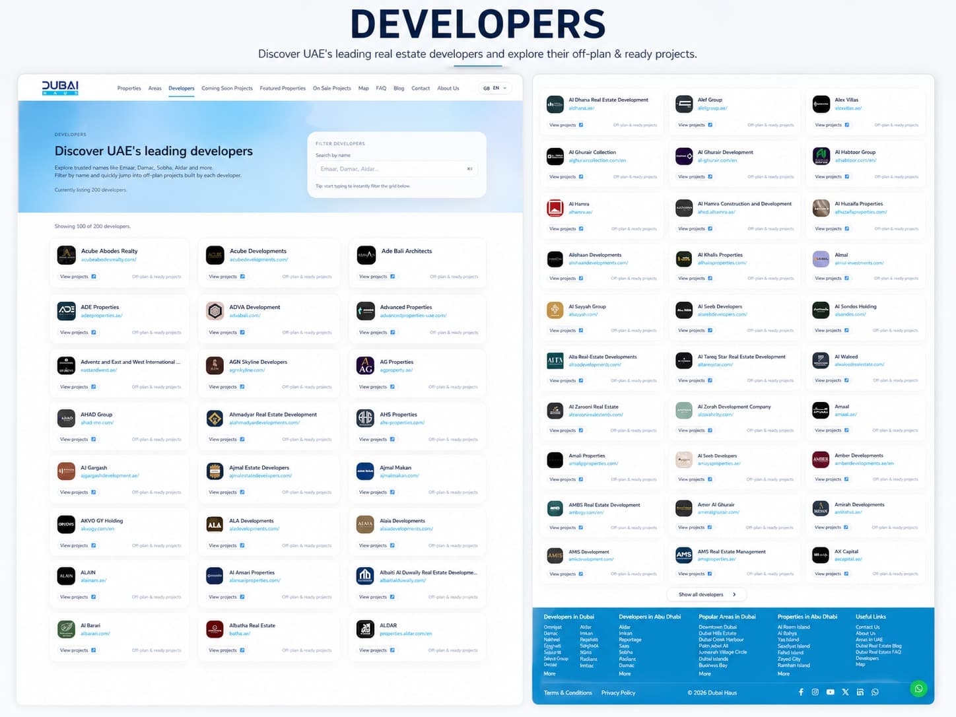Image resolution: width=956 pixels, height=717 pixels.
Task: Click external-link icon beside Acube Abodes Realty's View projects
Action: (94, 277)
